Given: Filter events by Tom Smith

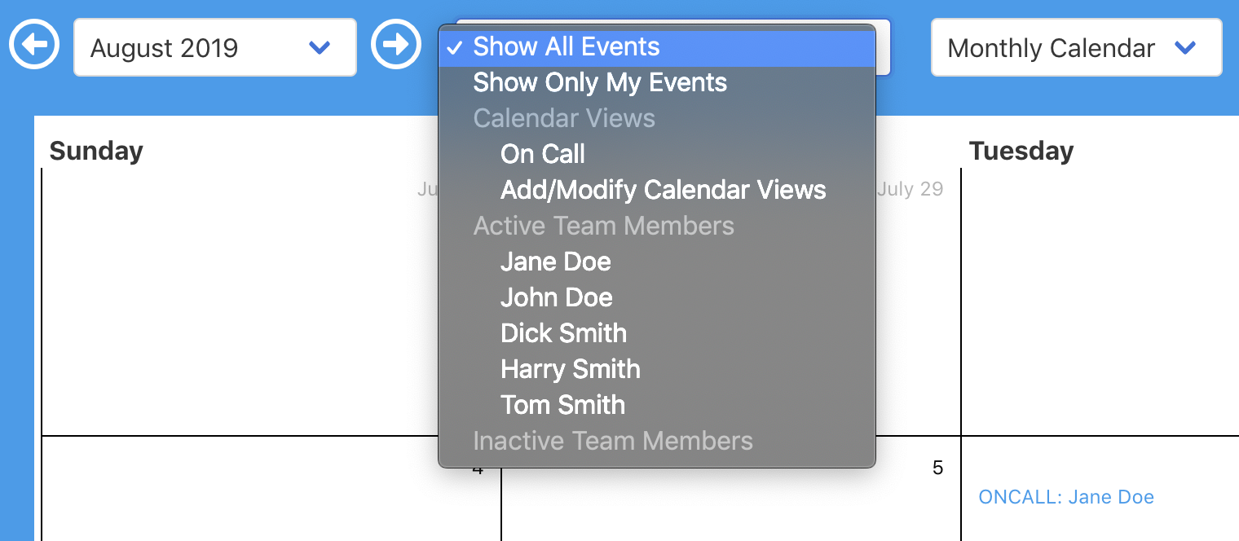Looking at the screenshot, I should (x=562, y=406).
